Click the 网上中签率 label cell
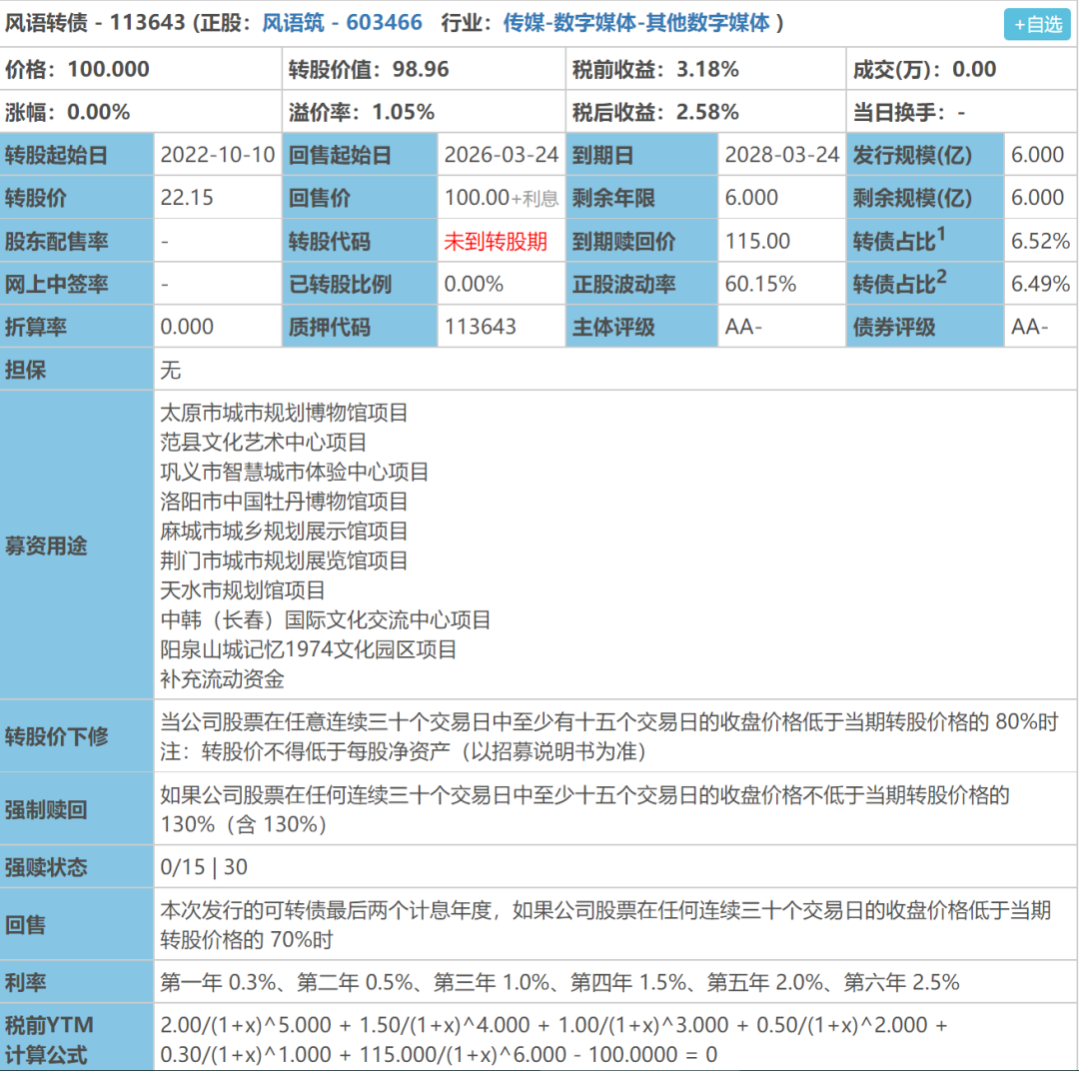This screenshot has height=1071, width=1079. (76, 284)
